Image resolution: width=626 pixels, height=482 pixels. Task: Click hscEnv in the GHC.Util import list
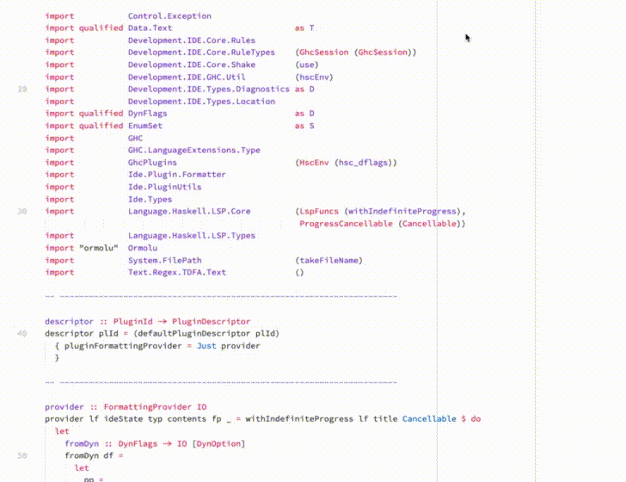point(314,77)
